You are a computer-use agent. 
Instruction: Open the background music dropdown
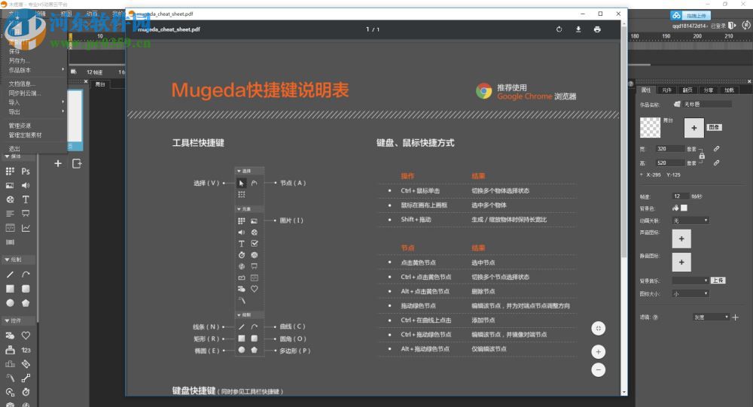click(x=690, y=281)
